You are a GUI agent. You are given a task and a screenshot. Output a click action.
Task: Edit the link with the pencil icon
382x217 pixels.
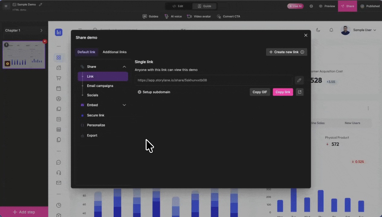299,80
